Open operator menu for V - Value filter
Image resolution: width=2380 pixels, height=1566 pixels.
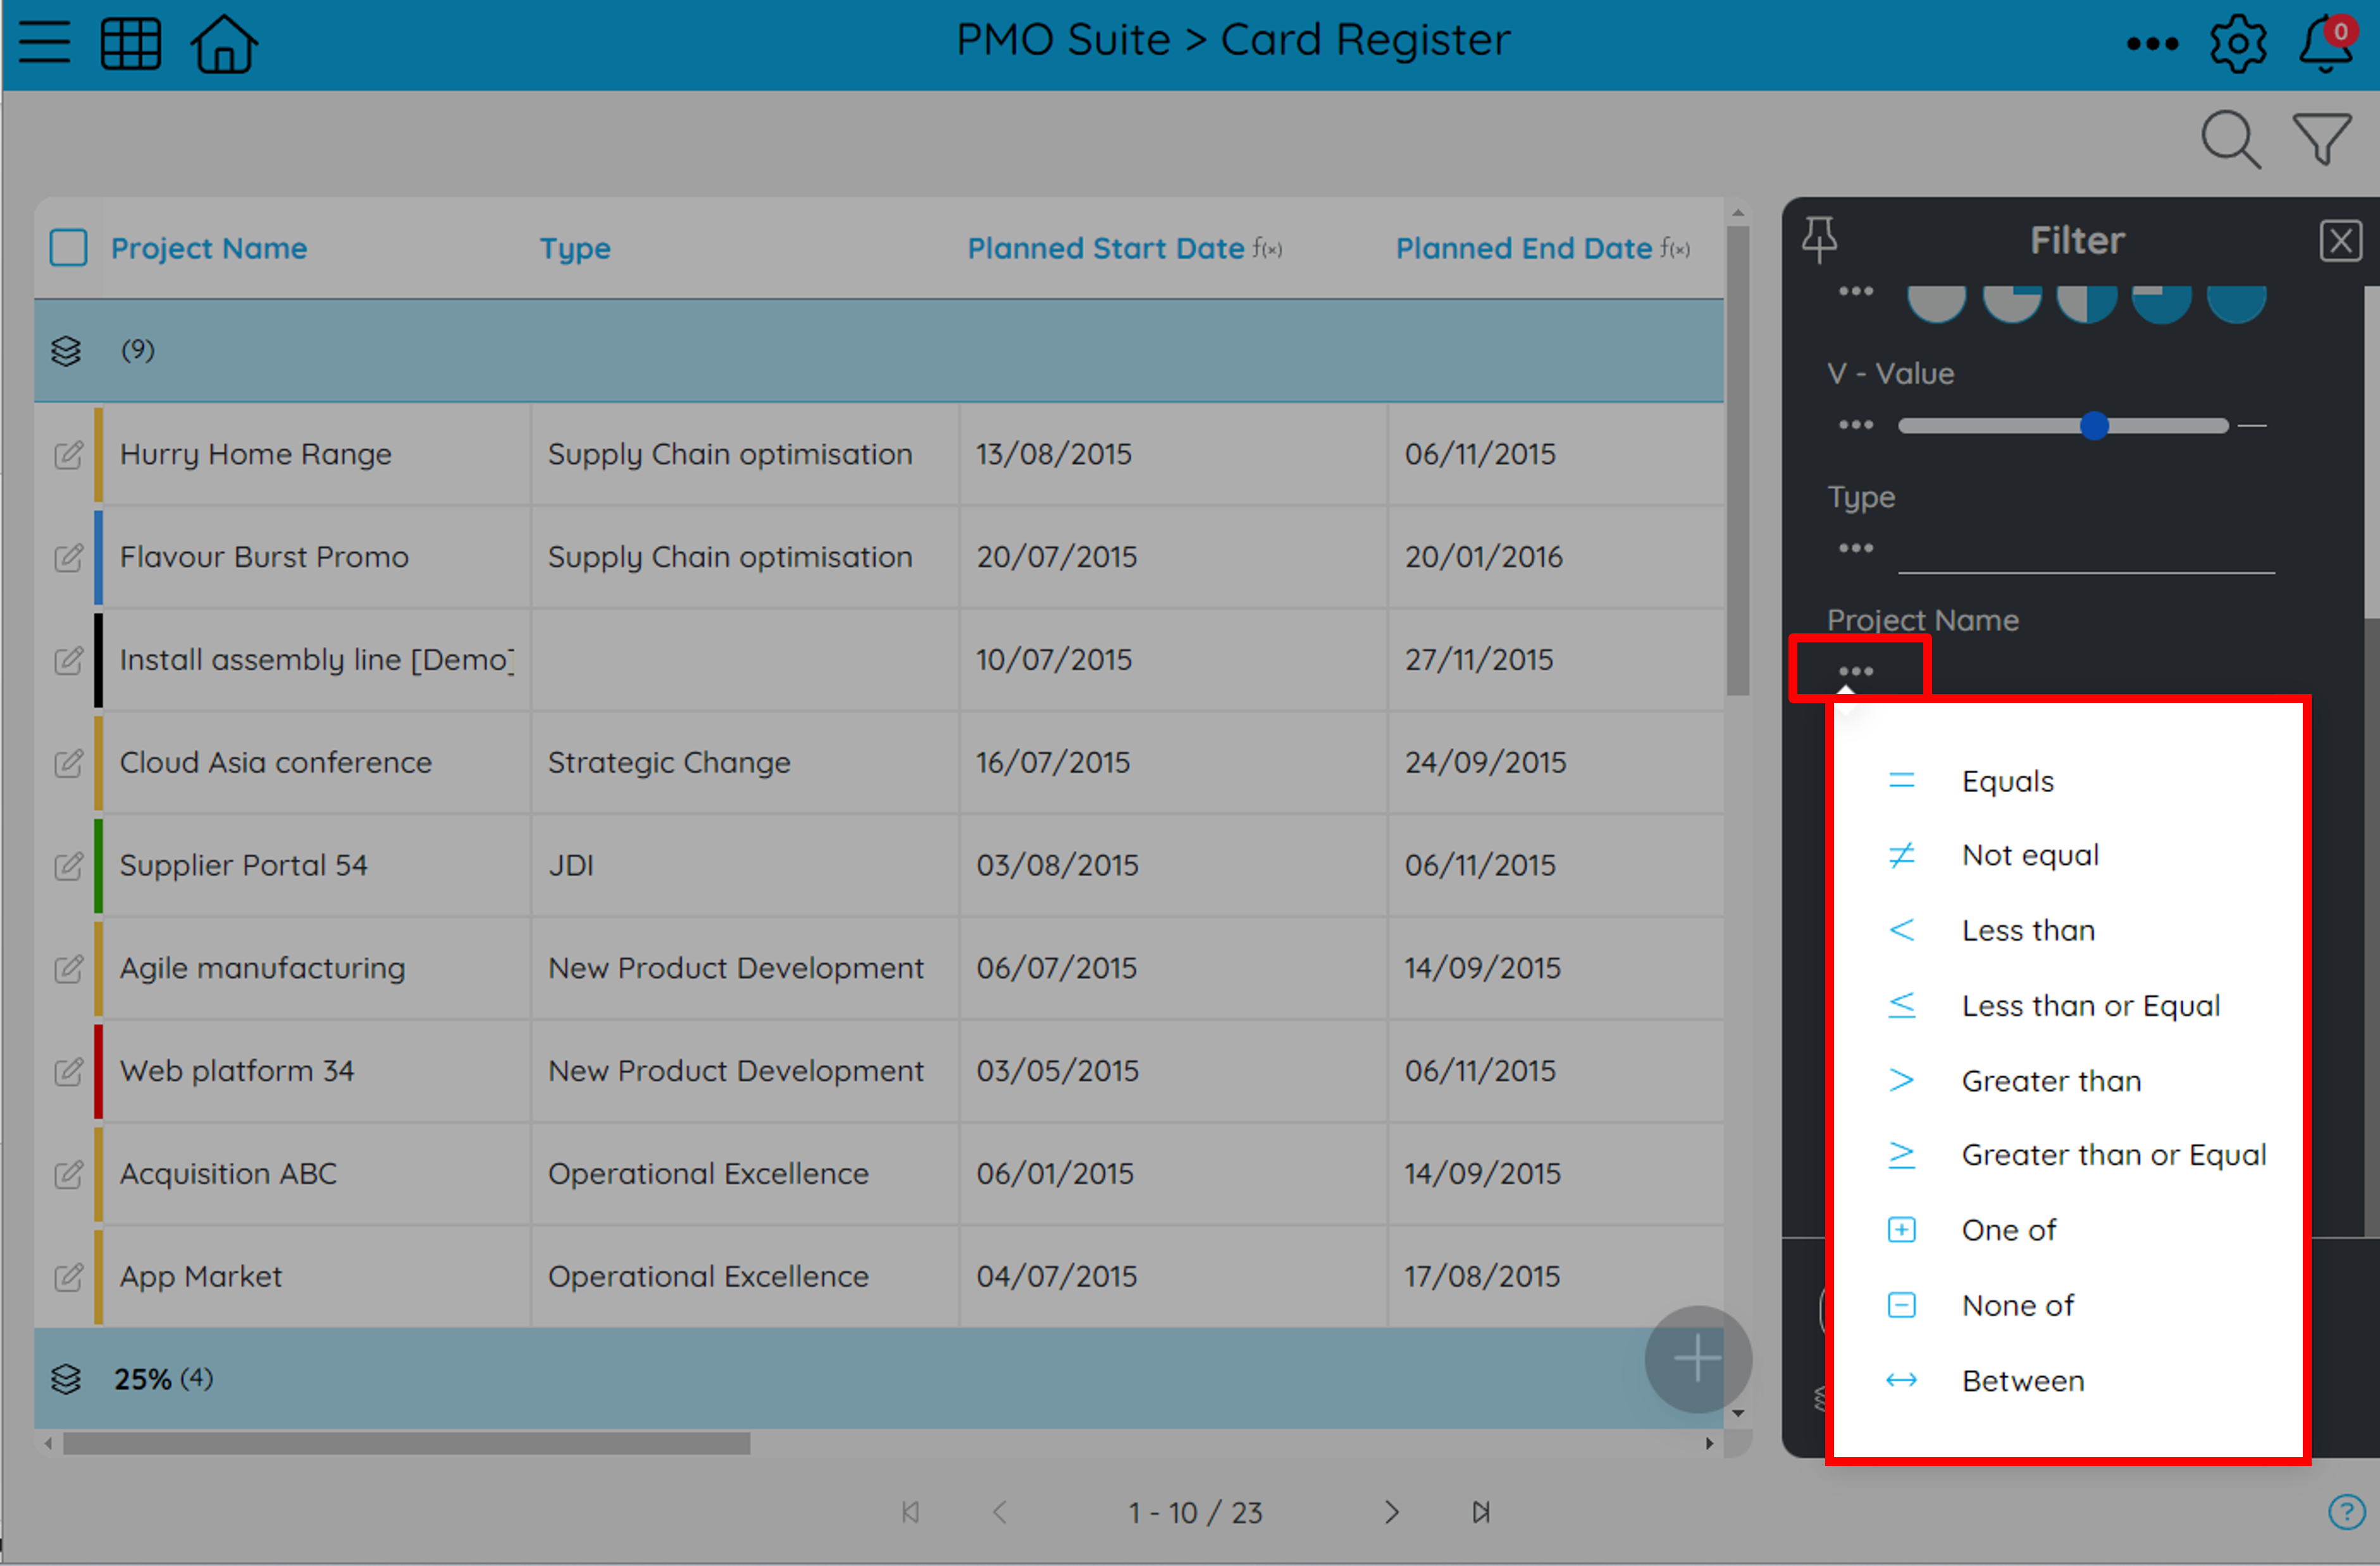point(1856,425)
